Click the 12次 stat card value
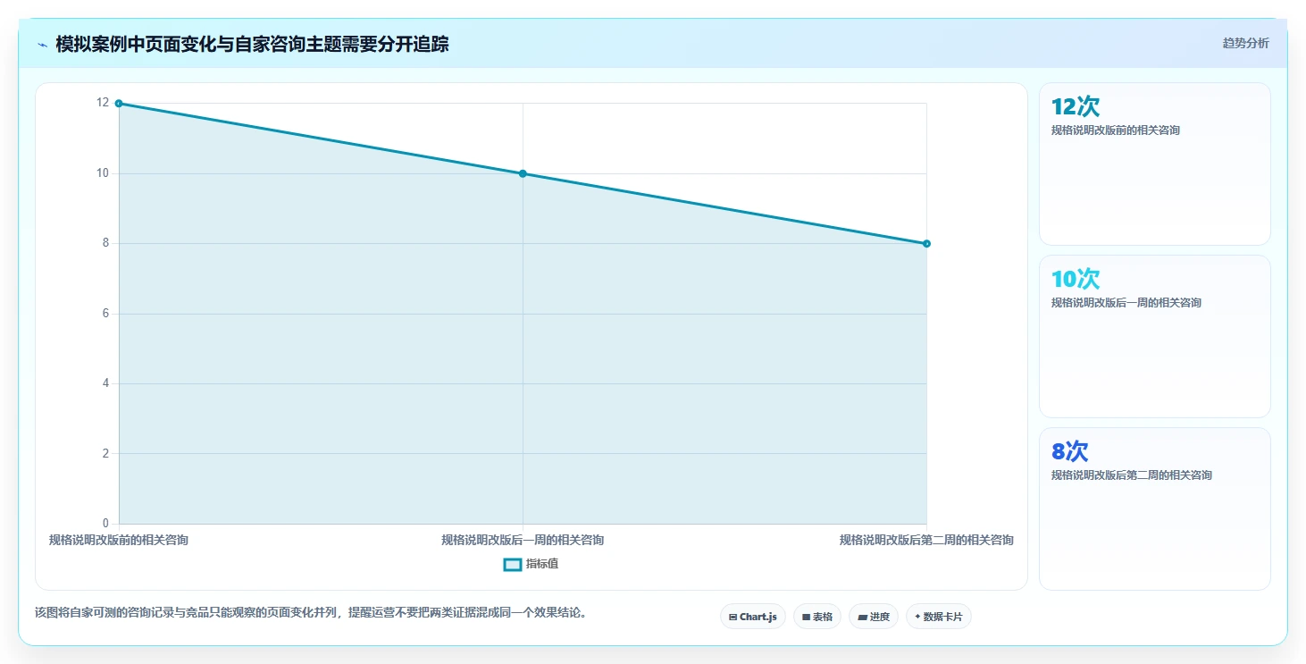1306x664 pixels. point(1076,107)
